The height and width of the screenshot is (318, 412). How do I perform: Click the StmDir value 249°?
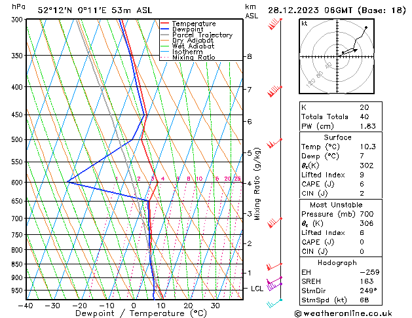pyautogui.click(x=368, y=291)
